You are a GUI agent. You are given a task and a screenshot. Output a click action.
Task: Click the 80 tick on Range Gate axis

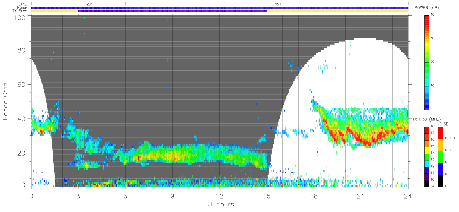pyautogui.click(x=22, y=50)
